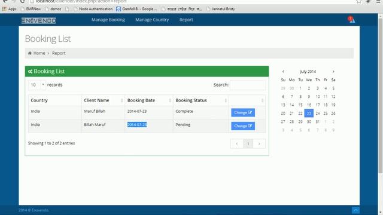Open the Grenfell B. - Google bookmark
Screen dimensions: 383x215
coord(136,9)
